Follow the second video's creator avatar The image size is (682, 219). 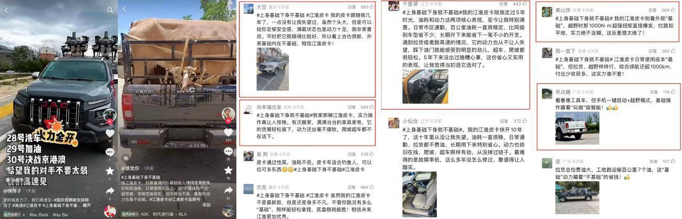(x=228, y=121)
